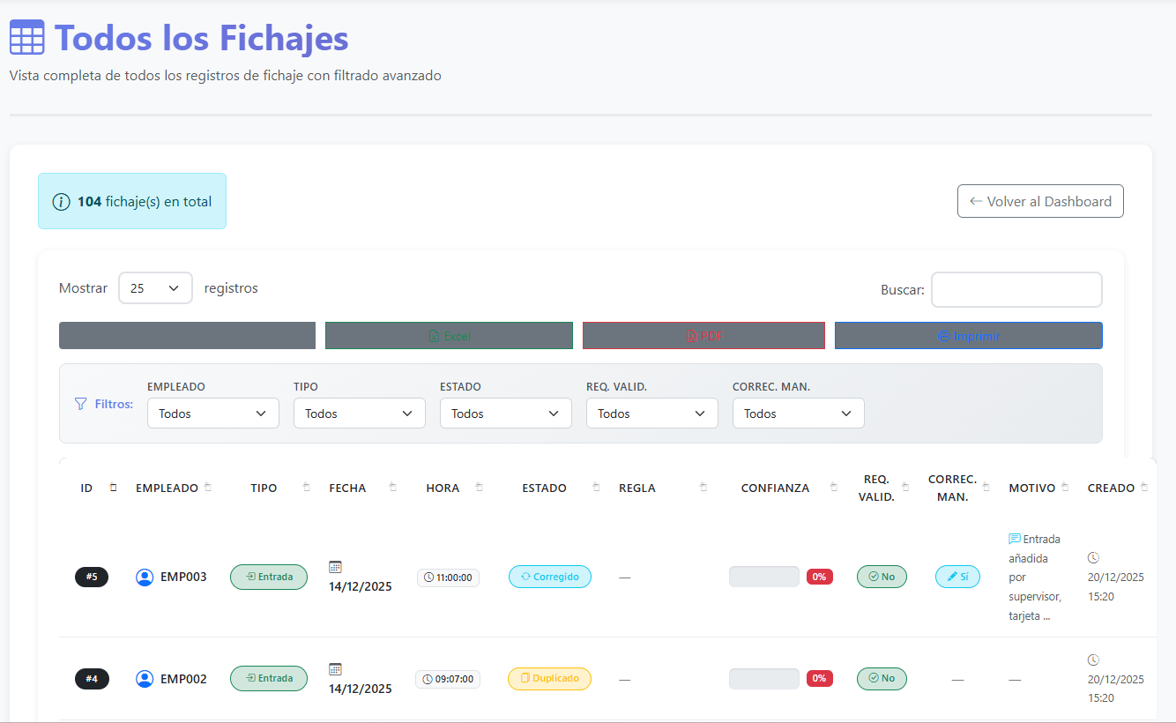Click the funnel icon next to Filtros
Screen dimensions: 1176x723
80,404
